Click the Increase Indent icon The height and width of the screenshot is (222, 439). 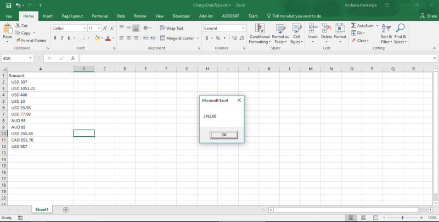153,38
